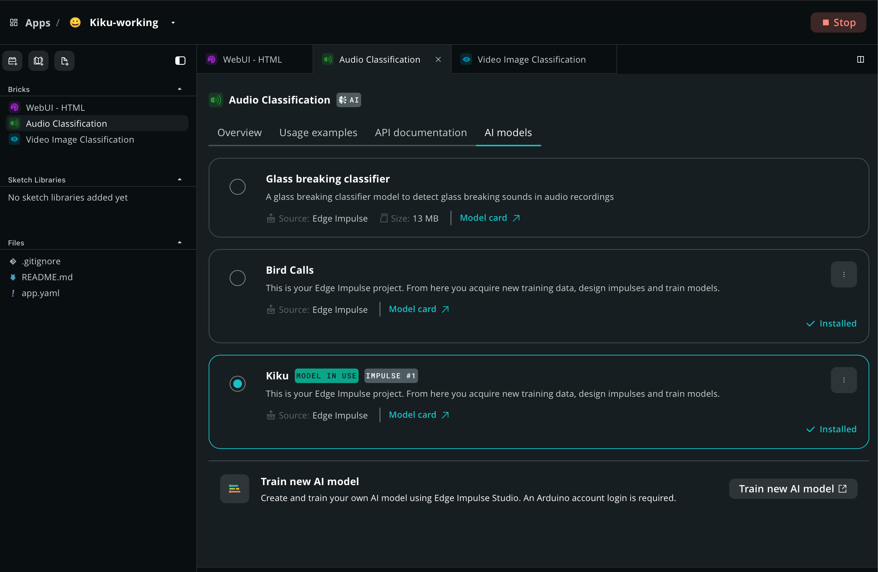Close the Audio Classification tab
The height and width of the screenshot is (572, 878).
438,59
